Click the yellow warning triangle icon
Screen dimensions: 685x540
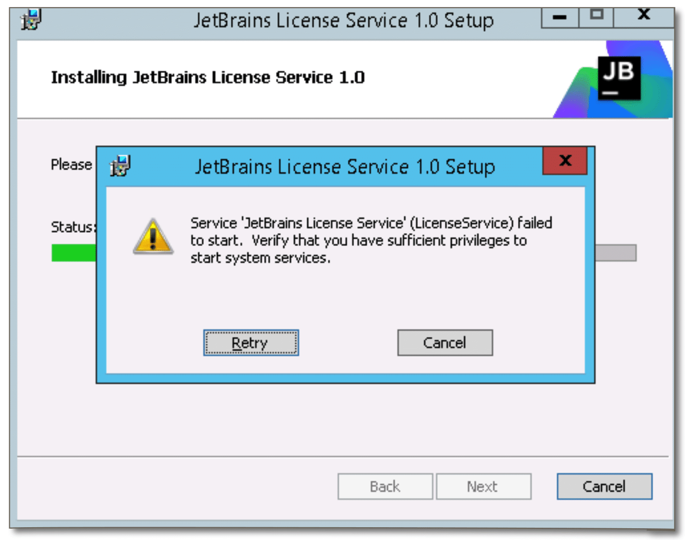tap(153, 237)
